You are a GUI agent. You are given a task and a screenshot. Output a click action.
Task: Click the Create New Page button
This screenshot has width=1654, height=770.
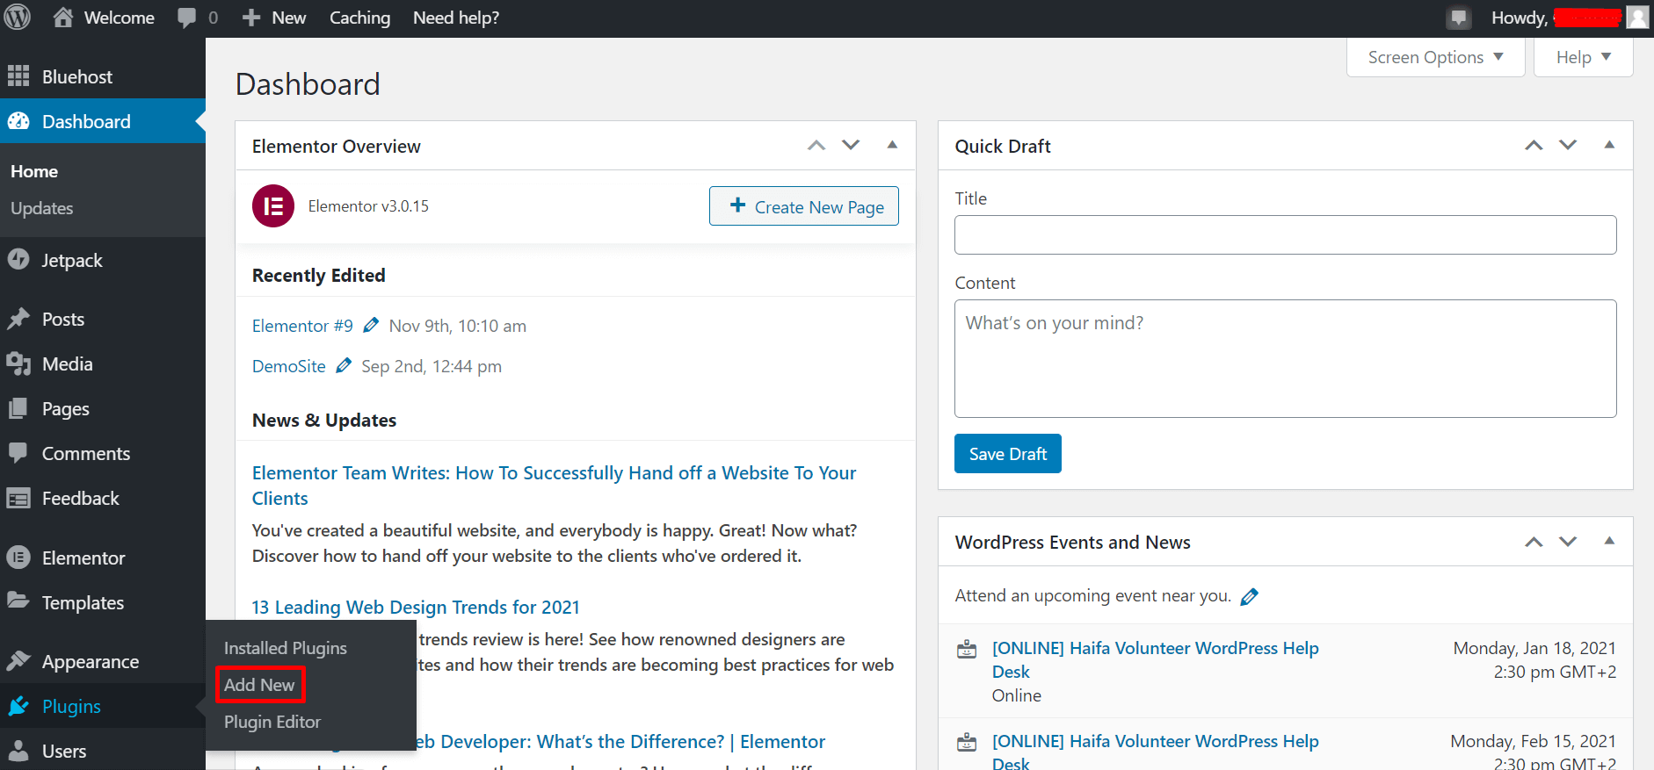pyautogui.click(x=804, y=206)
